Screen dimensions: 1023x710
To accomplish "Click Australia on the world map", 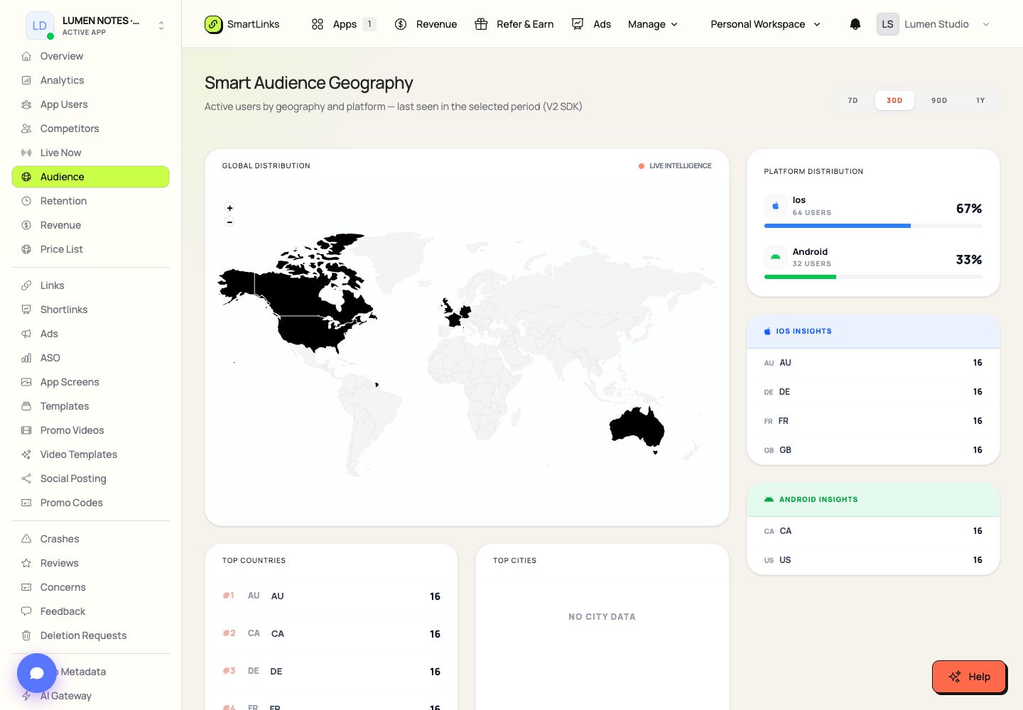I will (636, 427).
